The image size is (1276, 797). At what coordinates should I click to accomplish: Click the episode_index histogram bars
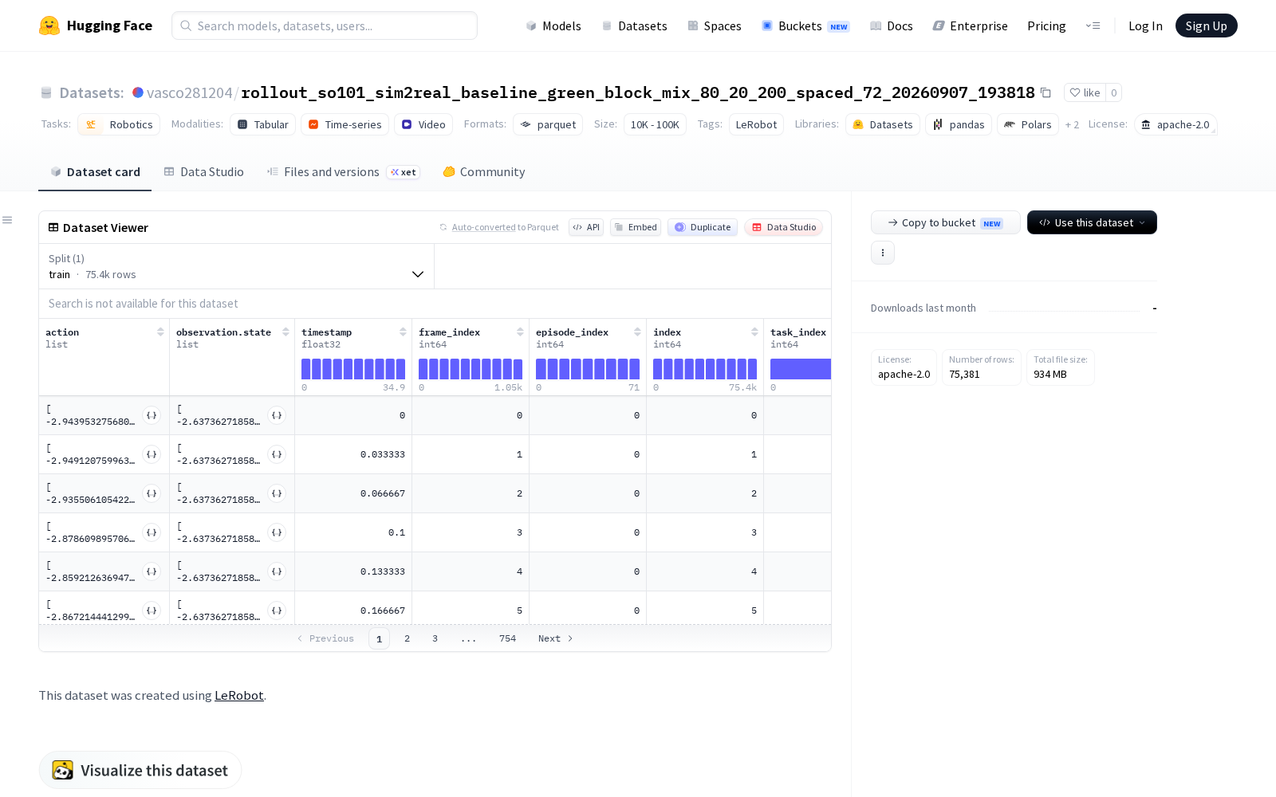pos(588,369)
